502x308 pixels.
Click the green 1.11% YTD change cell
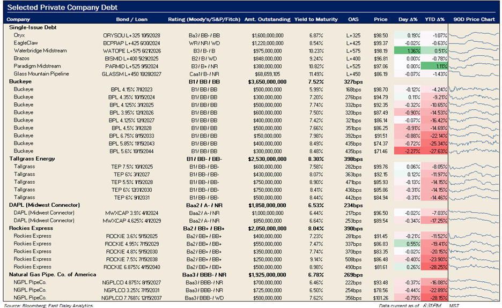(434, 66)
